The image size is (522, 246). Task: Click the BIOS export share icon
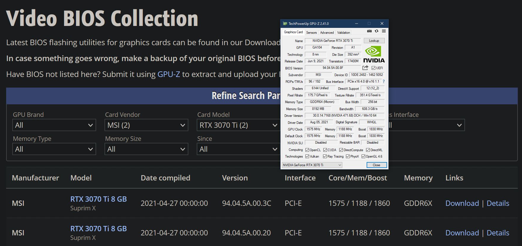pos(365,68)
